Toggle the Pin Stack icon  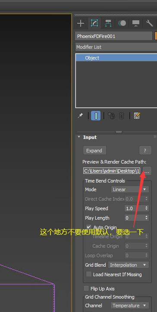tap(80, 116)
